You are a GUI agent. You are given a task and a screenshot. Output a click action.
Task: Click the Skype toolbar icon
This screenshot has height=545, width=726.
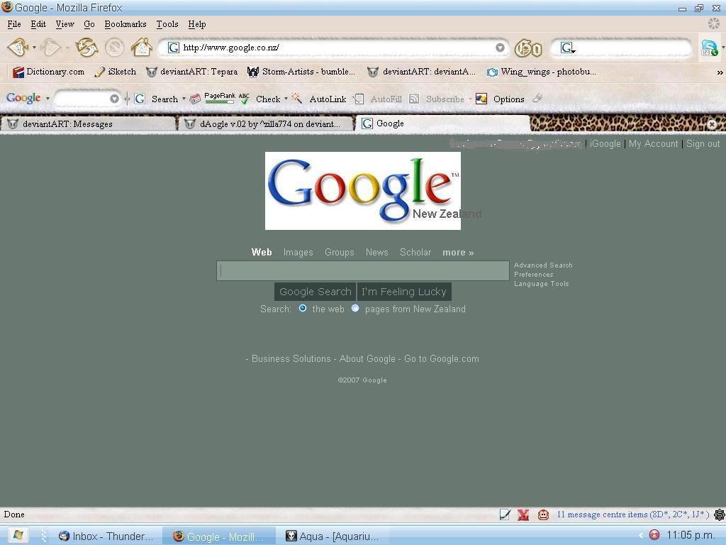[x=709, y=48]
